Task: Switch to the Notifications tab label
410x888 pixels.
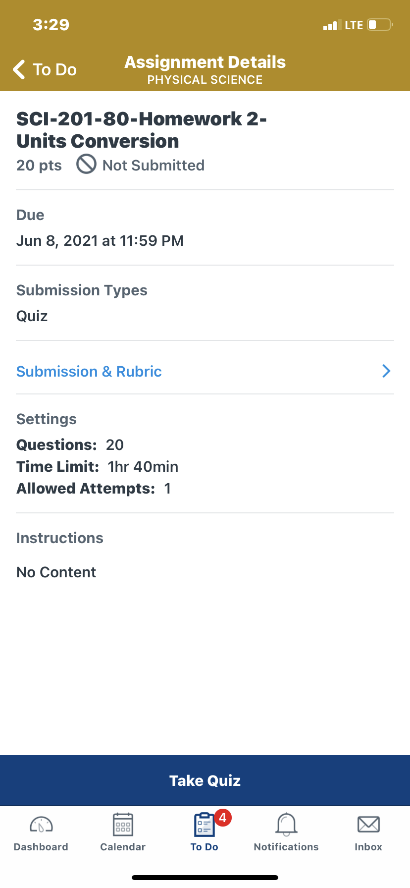Action: [x=286, y=847]
